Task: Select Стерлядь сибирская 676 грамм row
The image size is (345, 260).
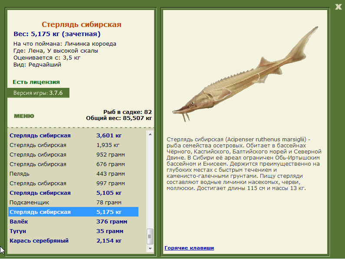Action: (73, 164)
